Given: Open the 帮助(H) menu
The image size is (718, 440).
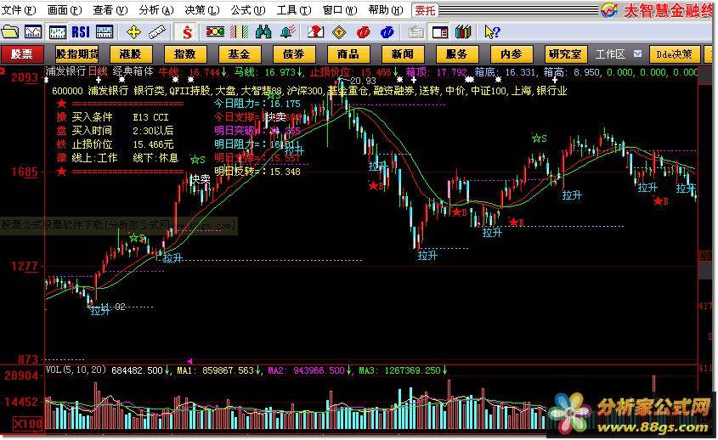Looking at the screenshot, I should [x=385, y=9].
